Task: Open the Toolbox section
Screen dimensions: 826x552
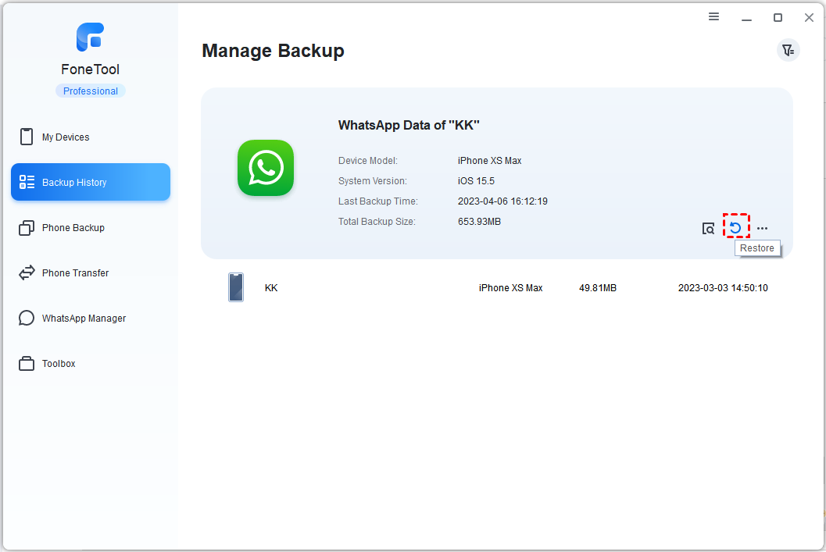Action: pyautogui.click(x=59, y=364)
